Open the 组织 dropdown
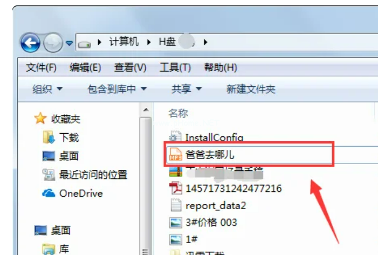Image resolution: width=378 pixels, height=255 pixels. click(x=47, y=89)
